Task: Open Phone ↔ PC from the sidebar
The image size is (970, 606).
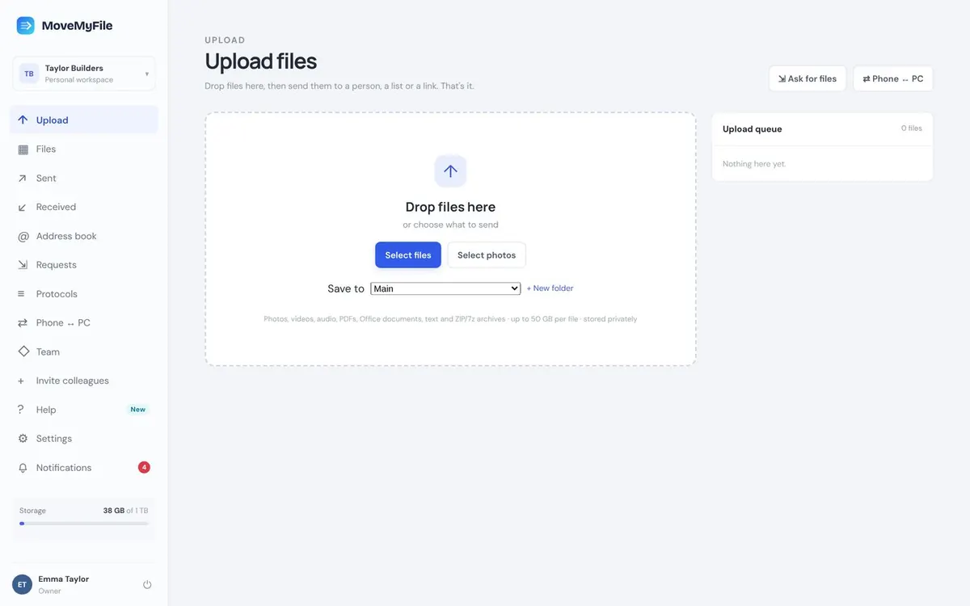Action: click(84, 323)
